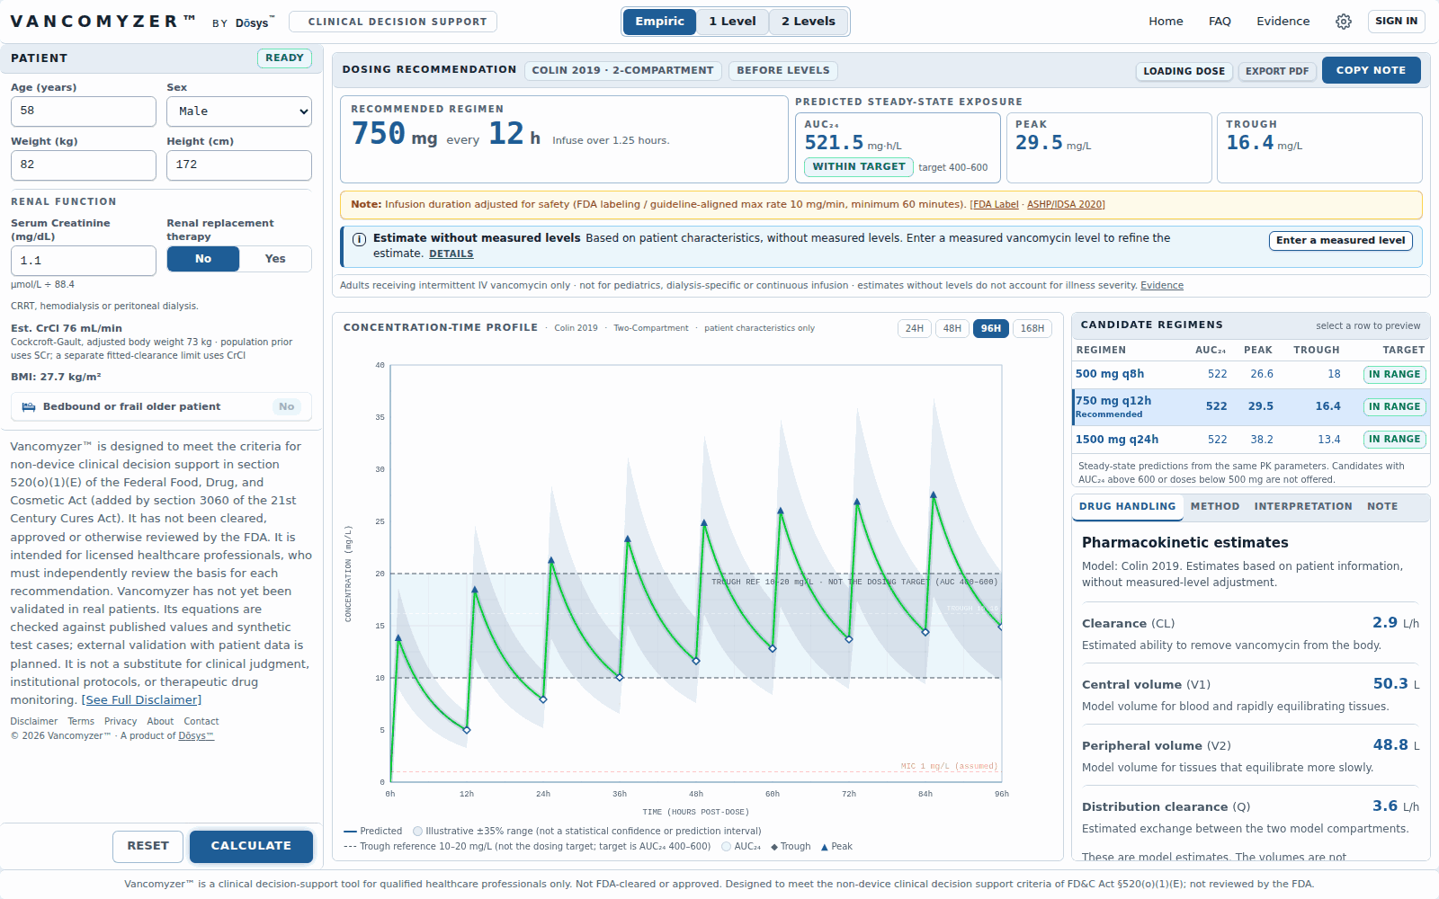The width and height of the screenshot is (1439, 899).
Task: Go to the FAQ nav item
Action: click(x=1220, y=22)
